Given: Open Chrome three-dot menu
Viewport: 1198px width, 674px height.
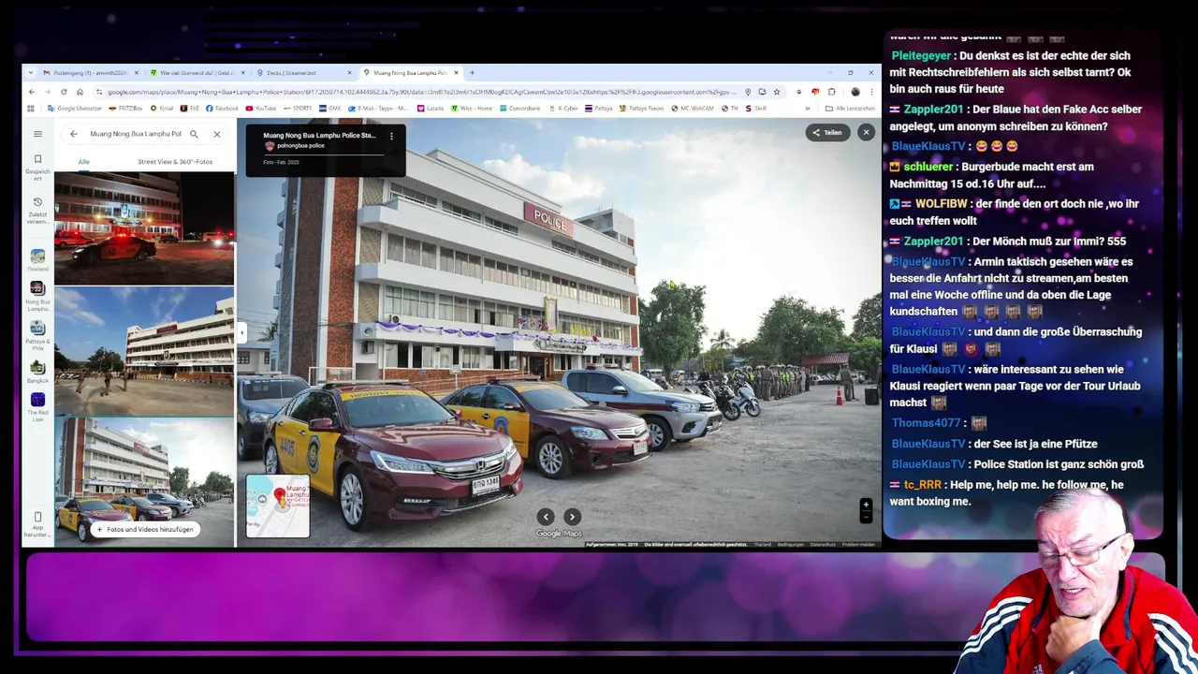Looking at the screenshot, I should tap(871, 92).
